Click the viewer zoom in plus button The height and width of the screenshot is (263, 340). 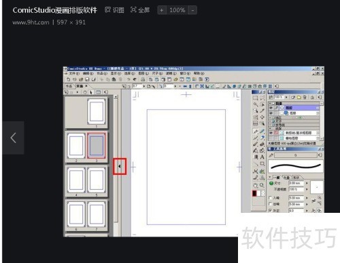(162, 10)
